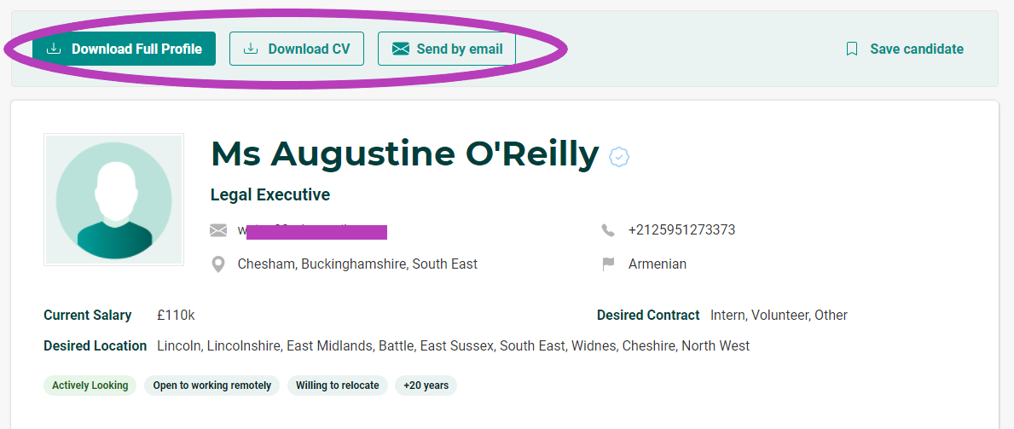1014x429 pixels.
Task: Click the envelope icon in Send by email
Action: pyautogui.click(x=401, y=49)
